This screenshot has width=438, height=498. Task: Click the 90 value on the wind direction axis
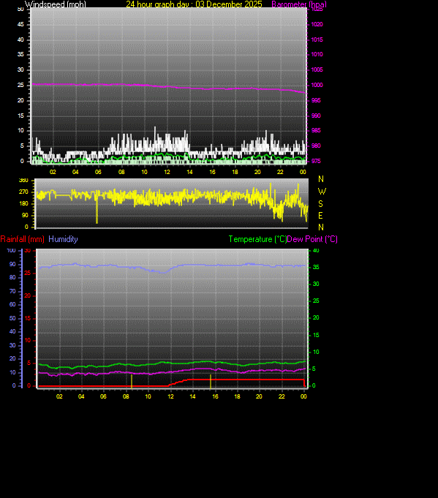tap(25, 215)
